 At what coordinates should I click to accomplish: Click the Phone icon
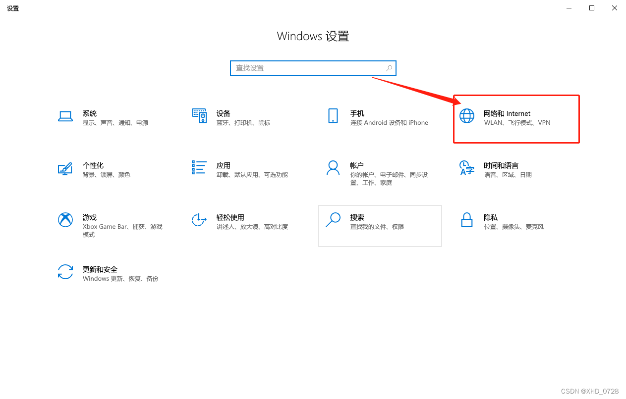(x=333, y=116)
